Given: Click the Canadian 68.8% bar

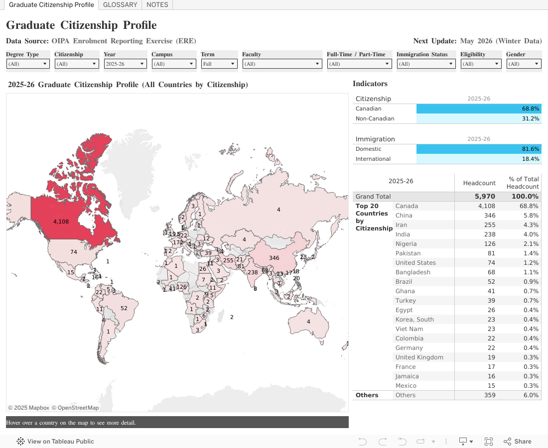Looking at the screenshot, I should (x=478, y=109).
